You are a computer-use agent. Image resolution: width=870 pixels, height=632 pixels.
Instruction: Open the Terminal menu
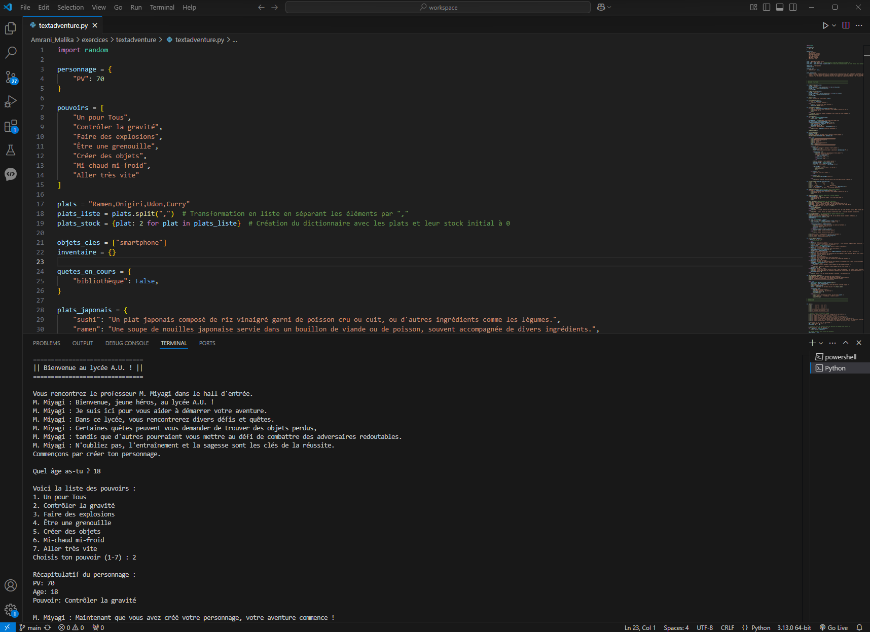click(x=162, y=7)
